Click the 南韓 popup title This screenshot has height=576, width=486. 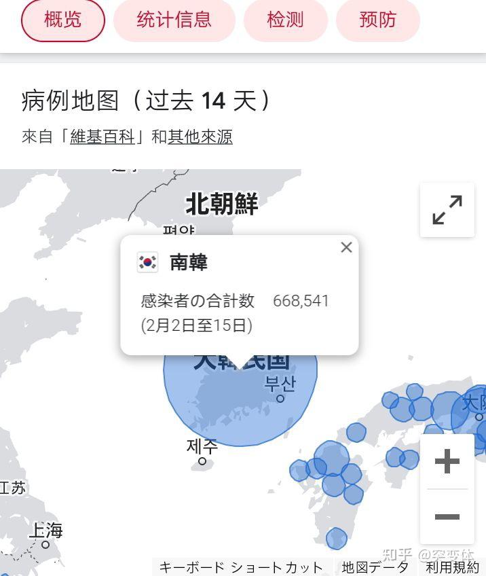pyautogui.click(x=189, y=262)
